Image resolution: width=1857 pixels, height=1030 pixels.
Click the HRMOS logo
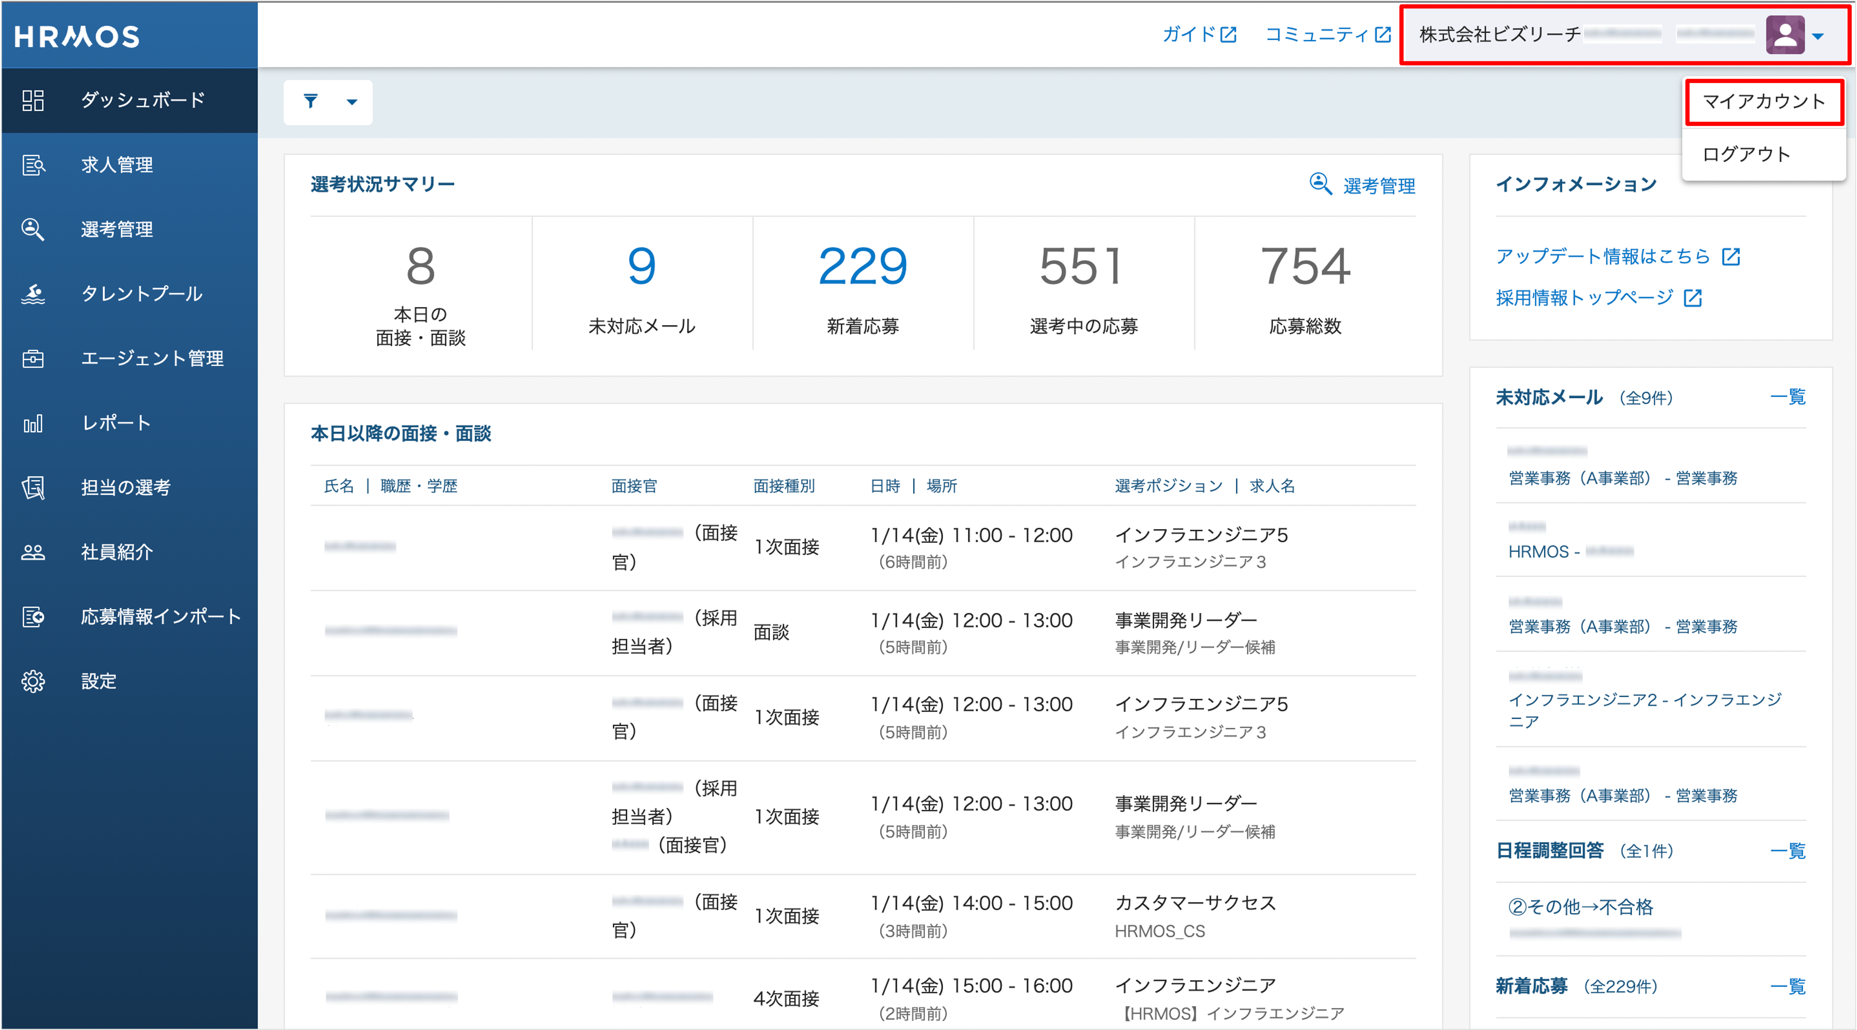[x=76, y=36]
